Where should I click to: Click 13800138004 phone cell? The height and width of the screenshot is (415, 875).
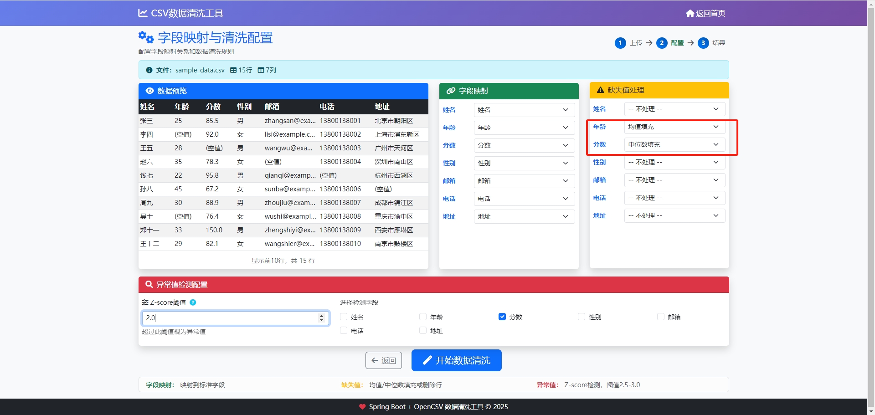pyautogui.click(x=340, y=162)
